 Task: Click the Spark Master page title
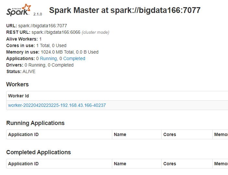[x=125, y=10]
